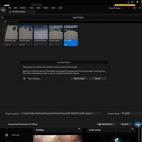Image resolution: width=142 pixels, height=142 pixels.
Task: Click the Marketplace button
Action: tap(106, 124)
